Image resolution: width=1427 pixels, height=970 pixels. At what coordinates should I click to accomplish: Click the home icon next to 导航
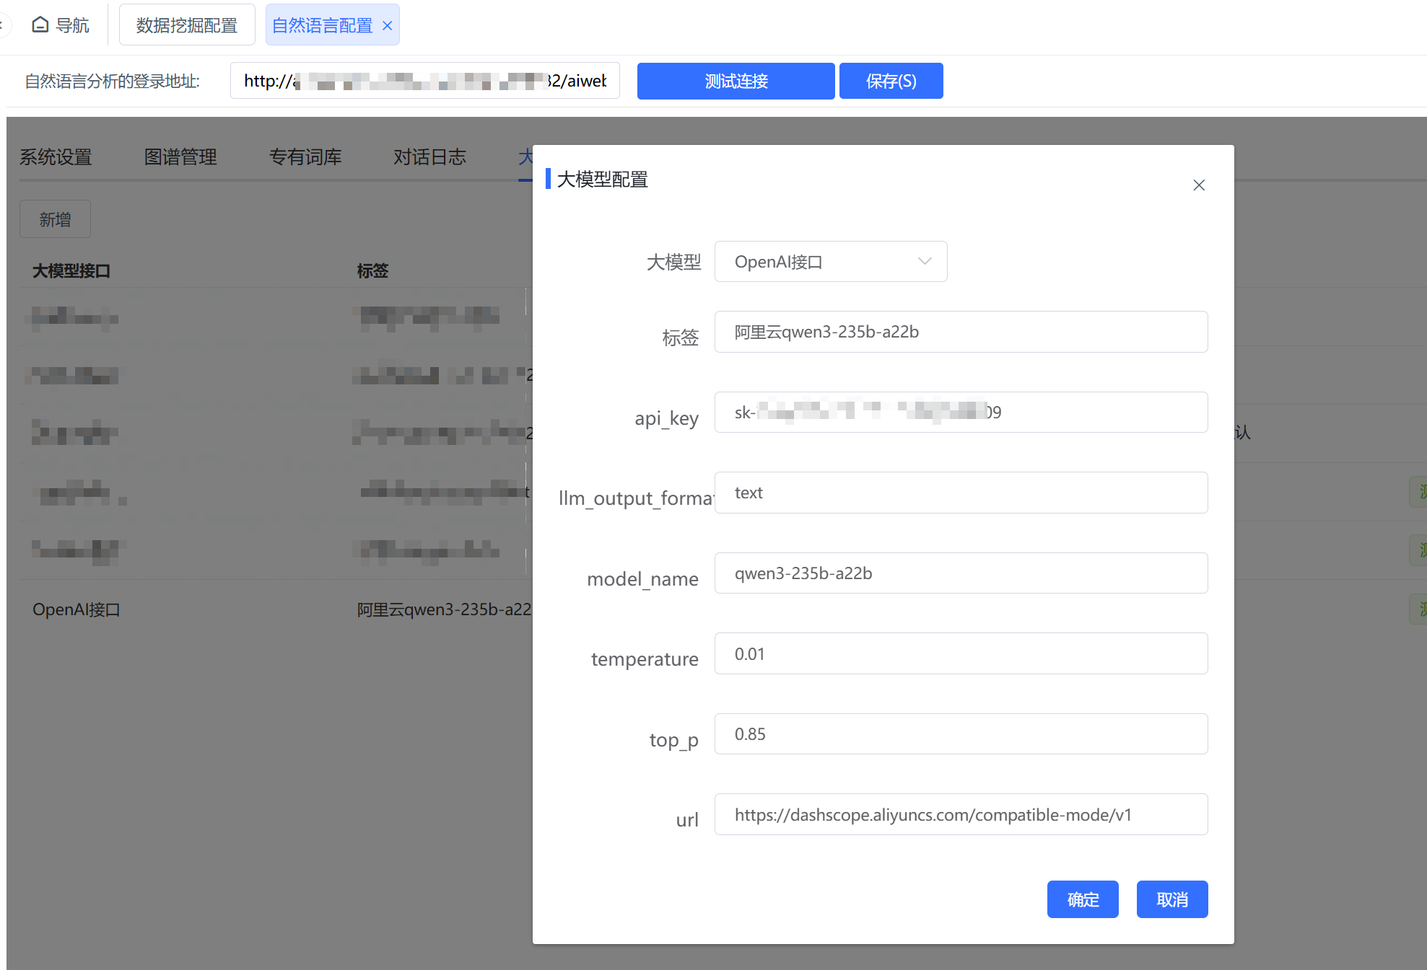(x=40, y=25)
